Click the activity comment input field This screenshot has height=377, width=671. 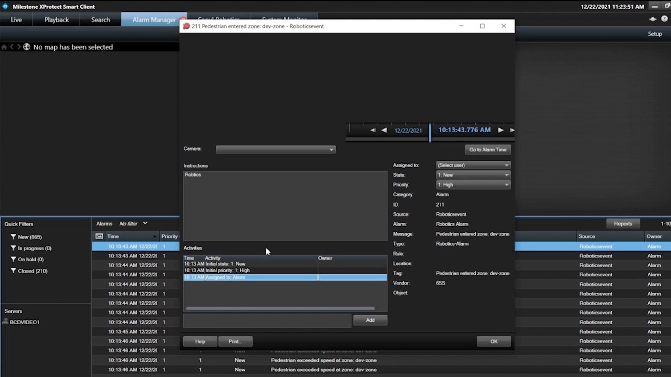[267, 320]
